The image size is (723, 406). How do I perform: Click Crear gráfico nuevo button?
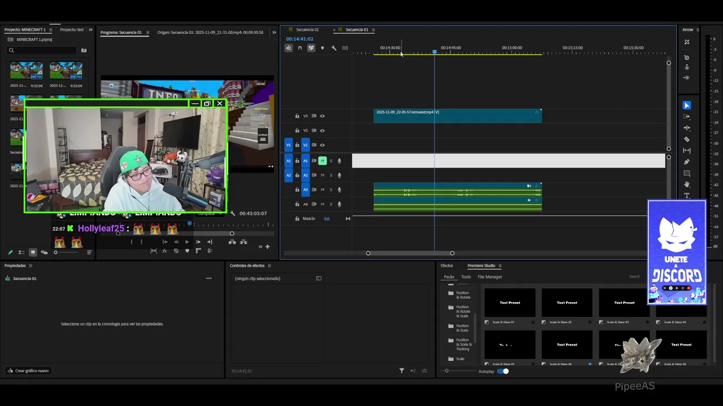click(x=28, y=370)
